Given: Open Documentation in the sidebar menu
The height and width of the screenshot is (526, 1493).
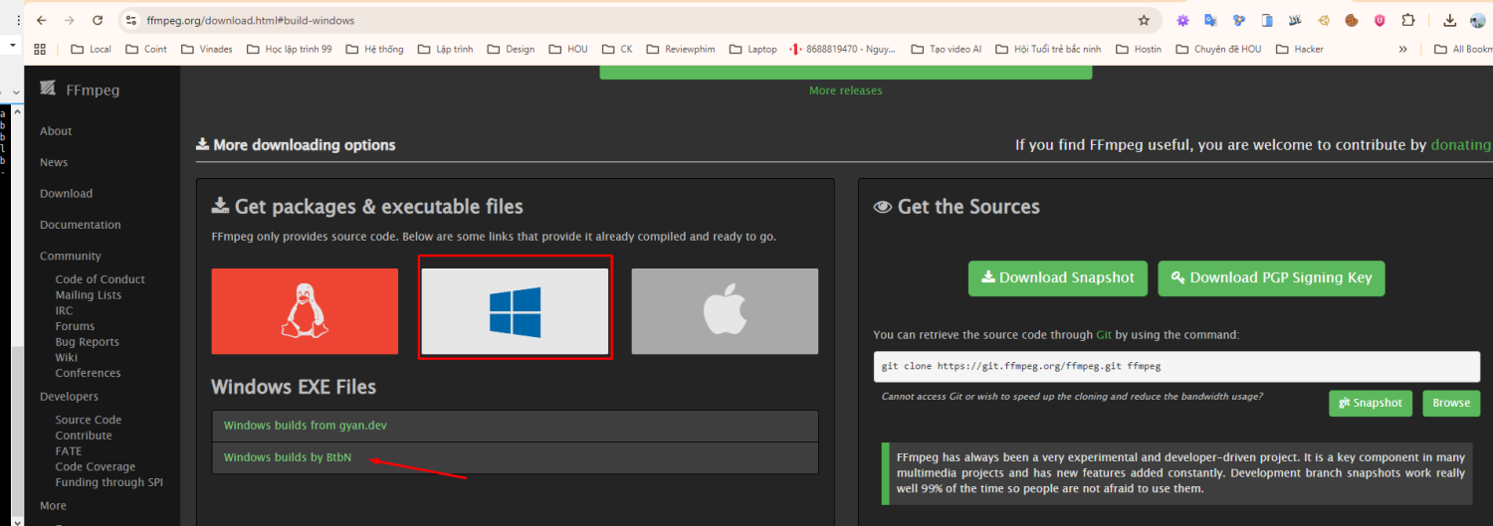Looking at the screenshot, I should click(80, 225).
